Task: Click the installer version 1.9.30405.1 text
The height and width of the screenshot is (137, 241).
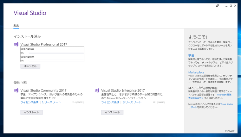Action: tap(230, 131)
